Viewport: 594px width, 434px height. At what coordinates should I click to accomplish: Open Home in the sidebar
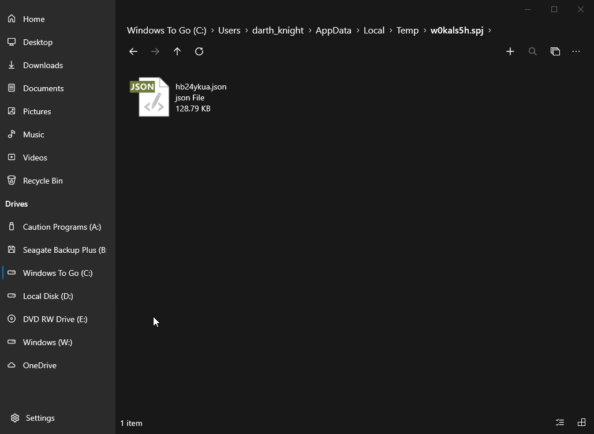coord(58,19)
